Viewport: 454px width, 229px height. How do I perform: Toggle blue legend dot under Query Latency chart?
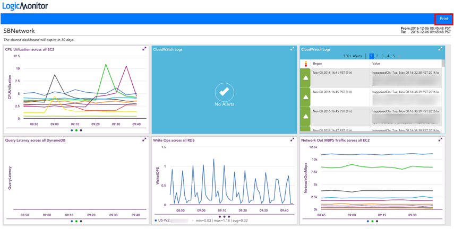tap(72, 221)
